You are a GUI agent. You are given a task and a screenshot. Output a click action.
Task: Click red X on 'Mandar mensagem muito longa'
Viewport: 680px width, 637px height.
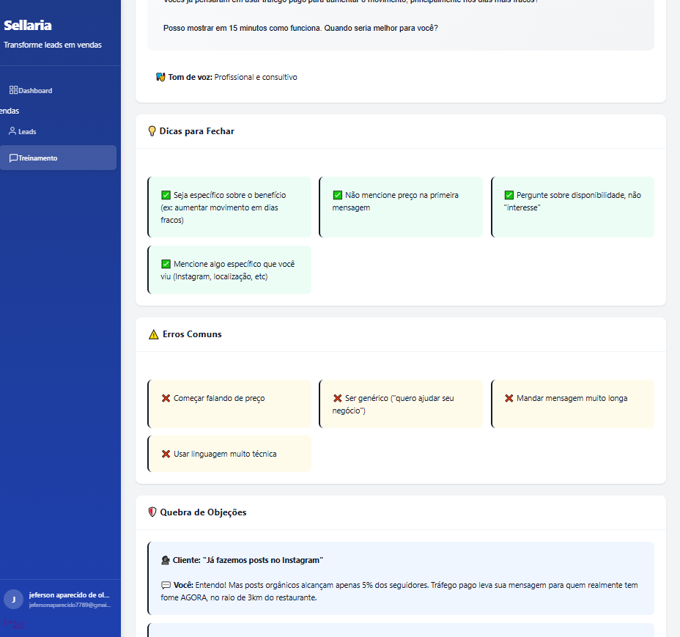509,398
